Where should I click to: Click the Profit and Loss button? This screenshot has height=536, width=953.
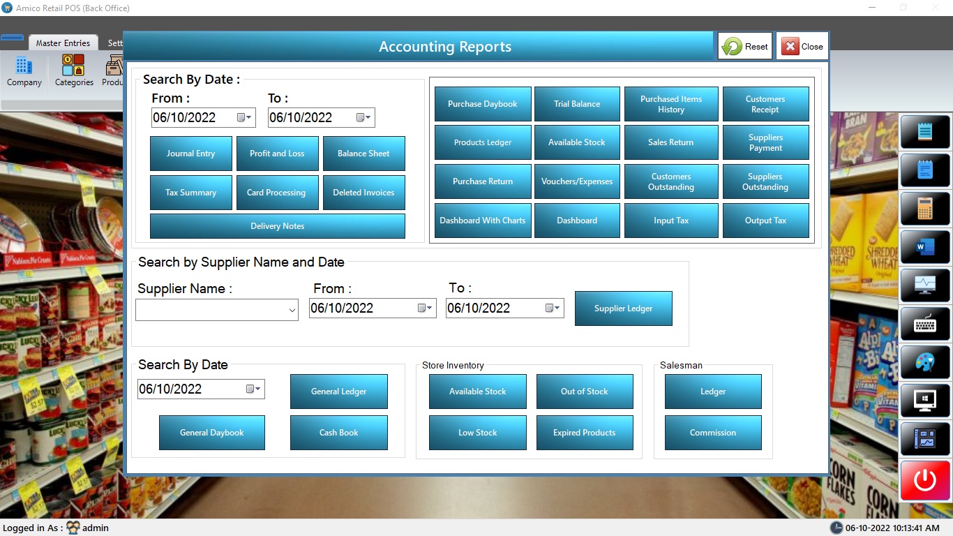coord(277,154)
